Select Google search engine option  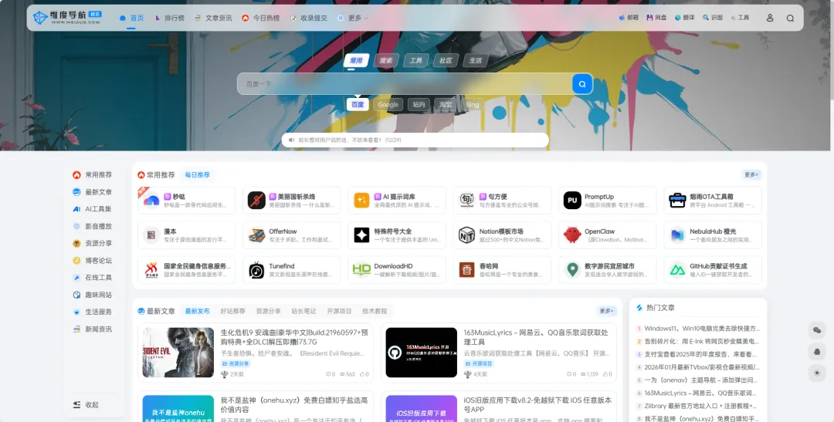(x=388, y=105)
